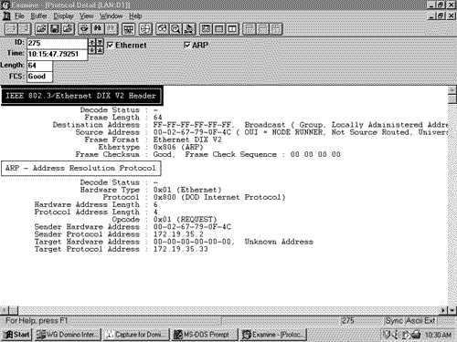This screenshot has width=457, height=342.
Task: Open the Buffer menu
Action: tap(38, 16)
